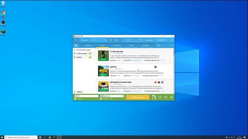Open TL skin and cape thumbnail
This screenshot has width=248, height=139.
click(103, 56)
